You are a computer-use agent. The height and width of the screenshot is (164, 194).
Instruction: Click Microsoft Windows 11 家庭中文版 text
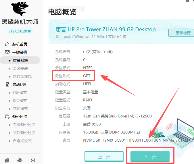pos(91,36)
